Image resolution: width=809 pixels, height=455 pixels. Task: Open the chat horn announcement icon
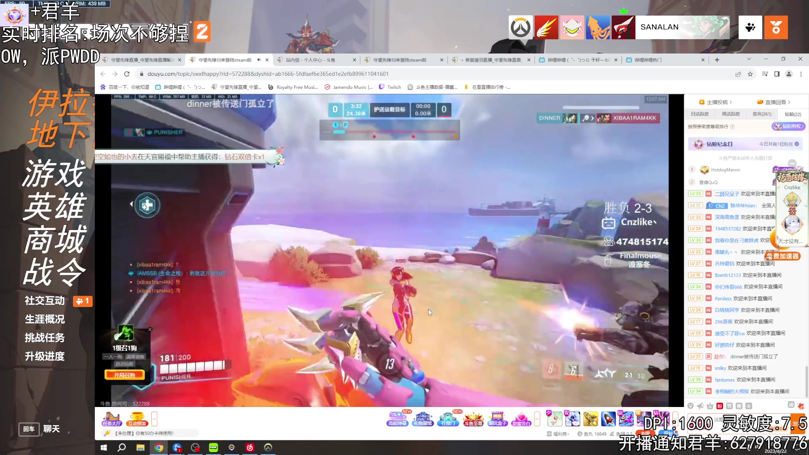click(x=700, y=406)
